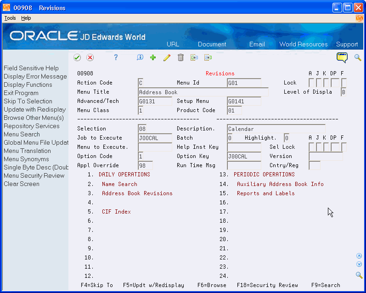This screenshot has height=293, width=366.
Task: Click Exit Program link
Action: 21,93
